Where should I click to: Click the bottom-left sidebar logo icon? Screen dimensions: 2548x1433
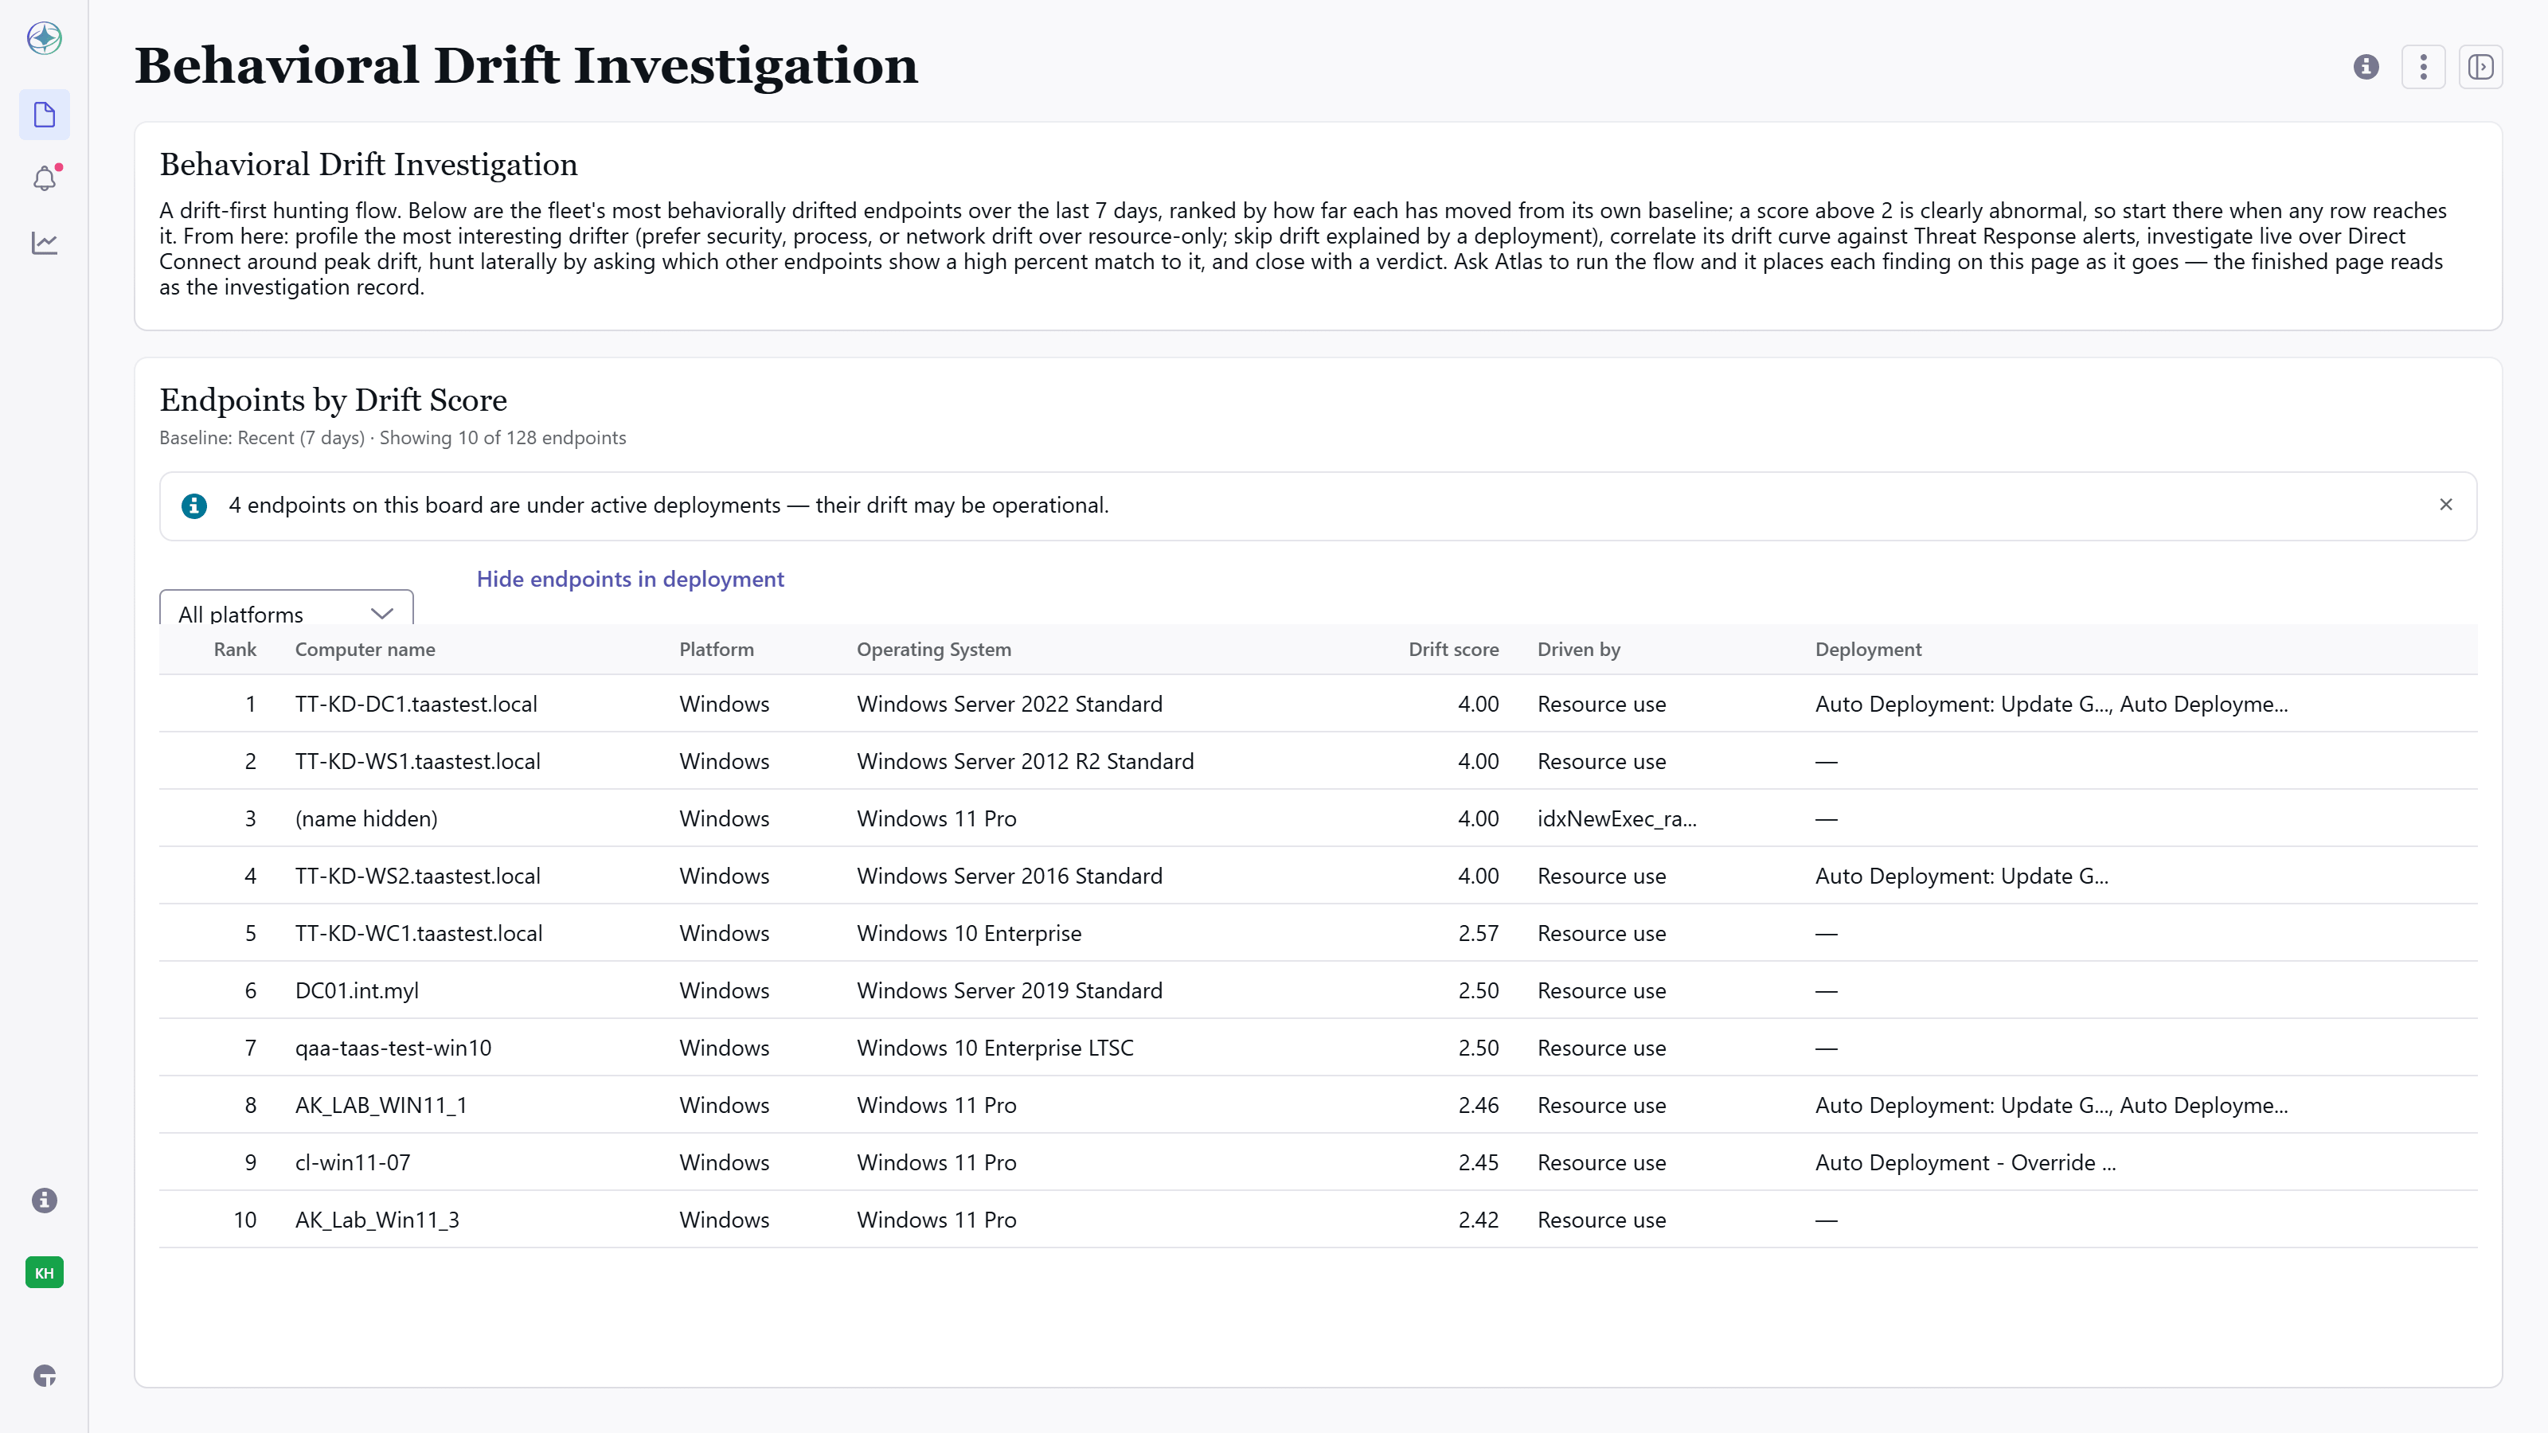45,1376
